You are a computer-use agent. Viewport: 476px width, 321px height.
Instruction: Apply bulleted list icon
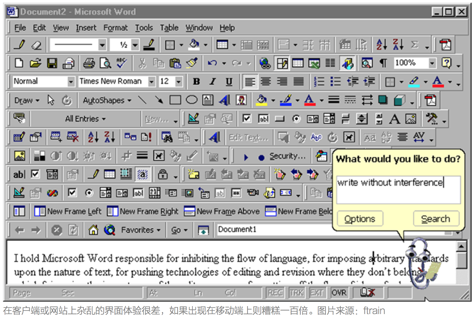point(336,81)
